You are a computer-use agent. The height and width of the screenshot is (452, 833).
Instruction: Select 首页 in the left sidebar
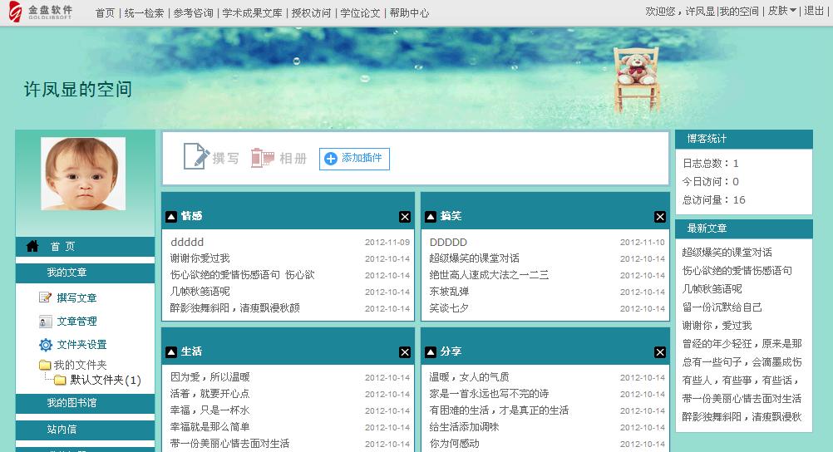click(x=85, y=247)
